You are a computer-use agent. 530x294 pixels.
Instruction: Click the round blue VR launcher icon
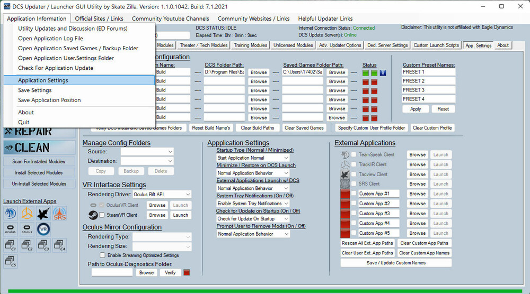pyautogui.click(x=43, y=229)
